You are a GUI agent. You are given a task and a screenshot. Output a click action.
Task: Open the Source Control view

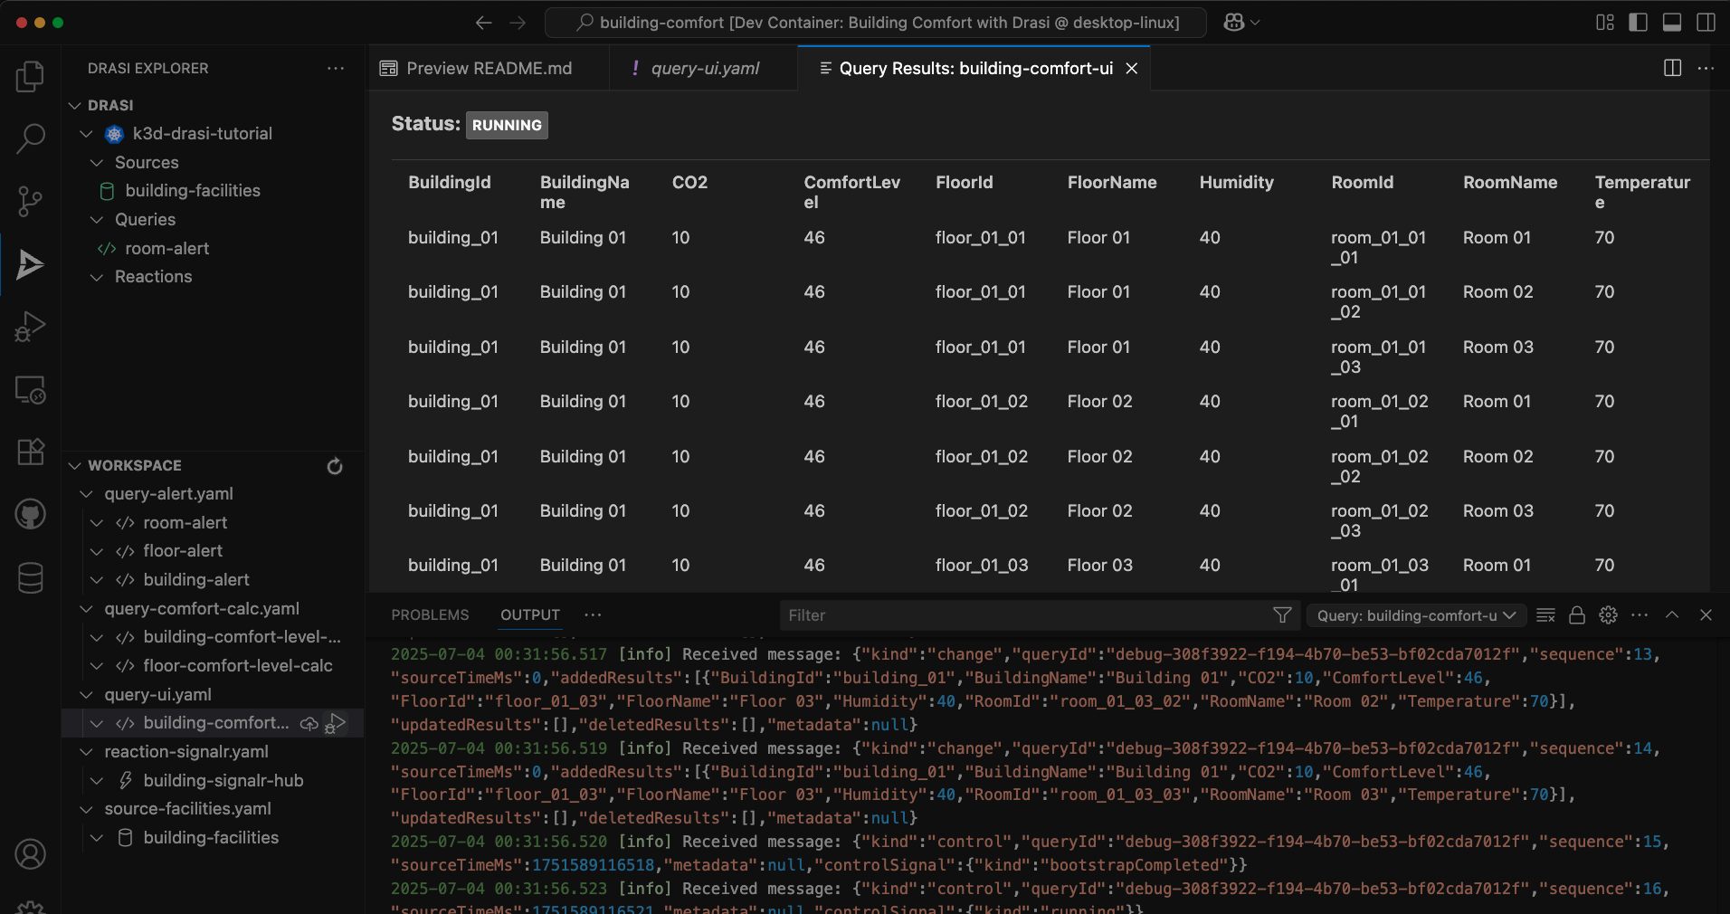(30, 201)
